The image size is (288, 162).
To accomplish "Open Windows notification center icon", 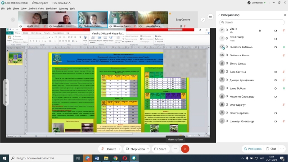I will pyautogui.click(x=282, y=158).
